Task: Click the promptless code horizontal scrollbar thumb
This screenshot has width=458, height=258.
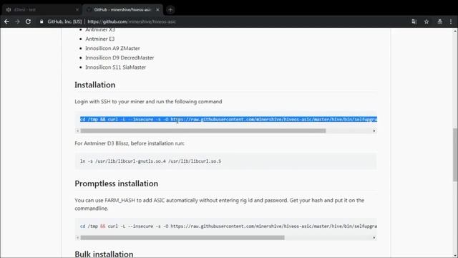Action: pos(182,237)
